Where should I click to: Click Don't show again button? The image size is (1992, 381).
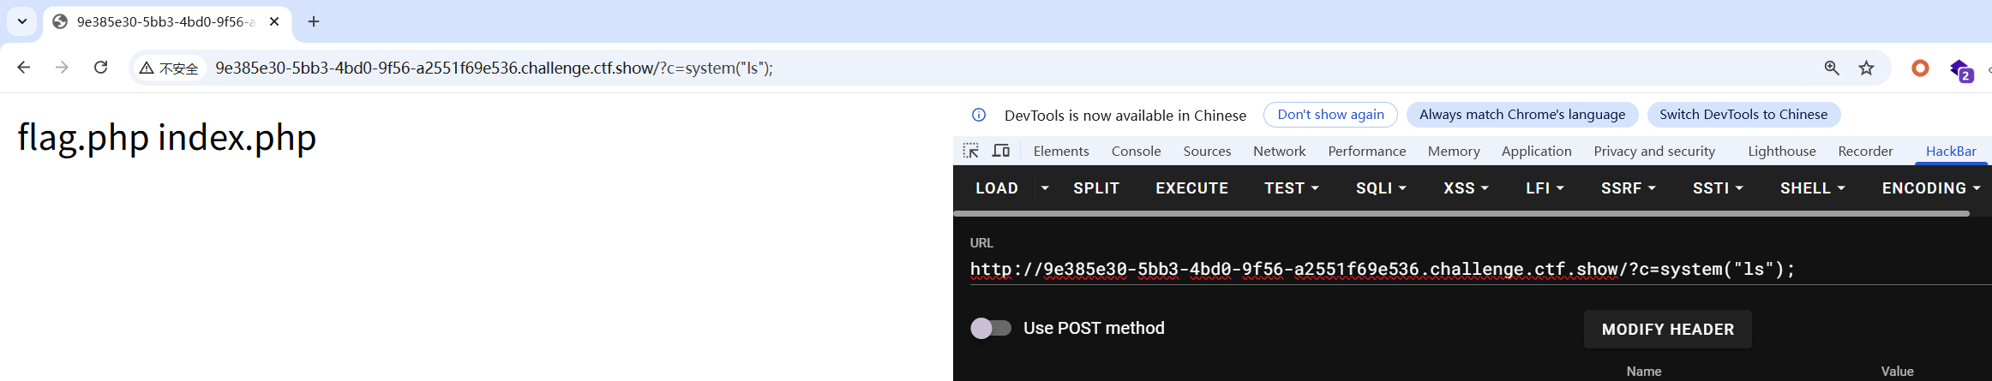click(1330, 115)
